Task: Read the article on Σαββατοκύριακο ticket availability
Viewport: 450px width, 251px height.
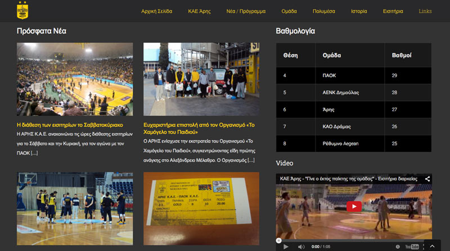Action: (x=70, y=125)
